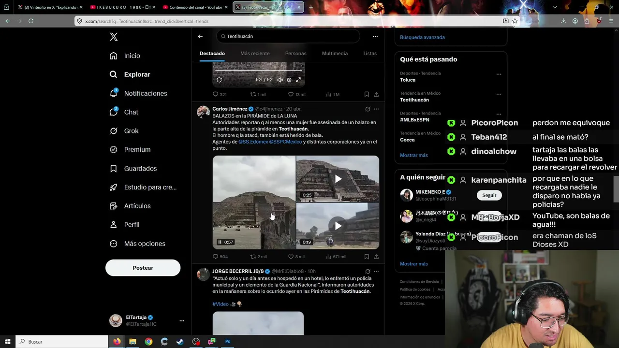The height and width of the screenshot is (348, 619).
Task: Open @SSPCMexico mention link
Action: [285, 142]
